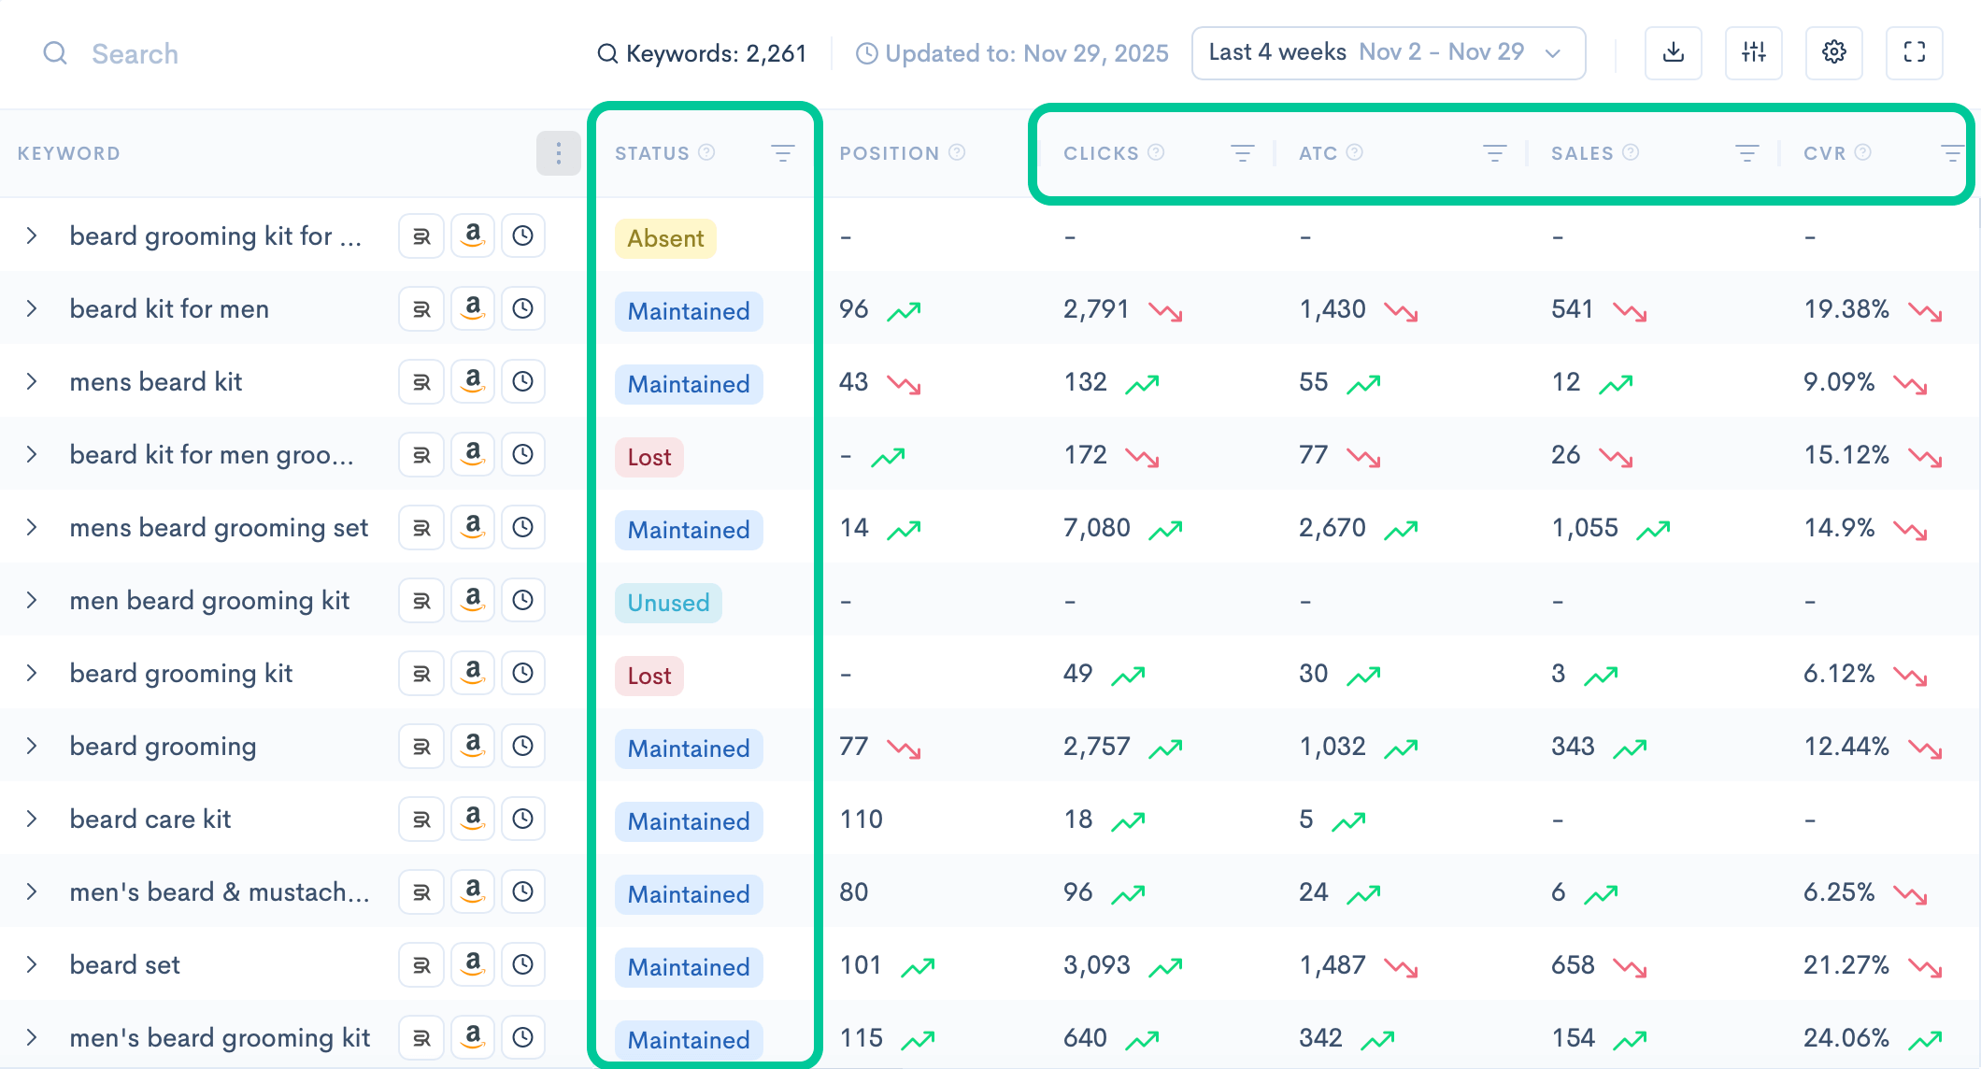Click the ATC help question mark icon
1981x1069 pixels.
(x=1355, y=152)
